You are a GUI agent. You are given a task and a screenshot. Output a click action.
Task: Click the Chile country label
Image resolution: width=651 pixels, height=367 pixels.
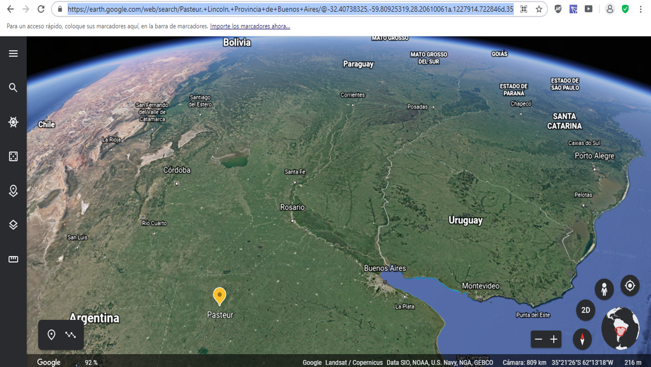[46, 124]
